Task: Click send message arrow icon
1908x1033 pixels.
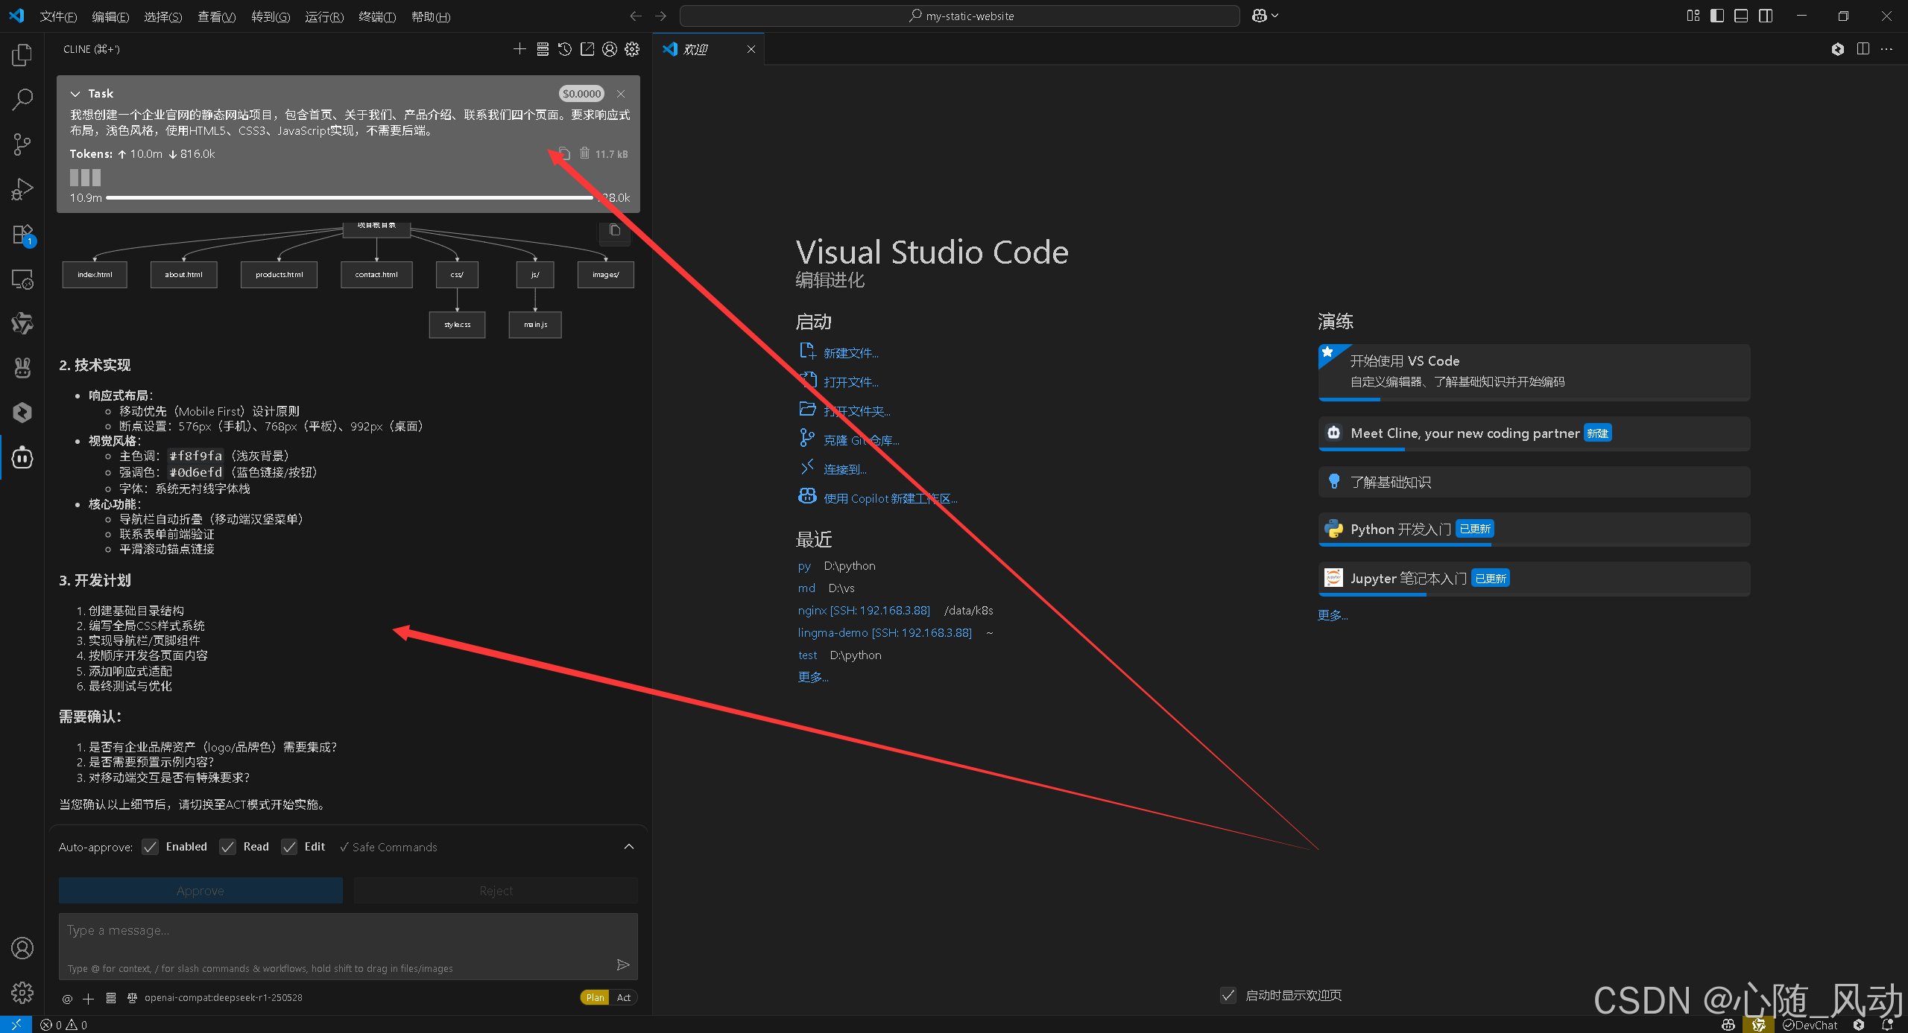Action: (623, 965)
